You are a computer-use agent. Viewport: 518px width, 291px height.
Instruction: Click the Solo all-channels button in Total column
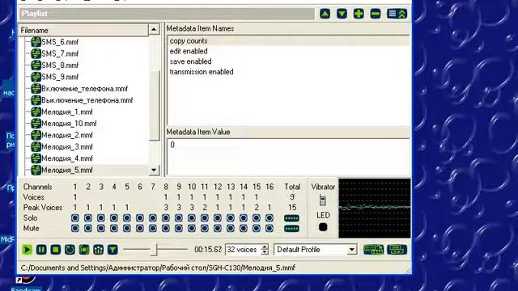[291, 218]
